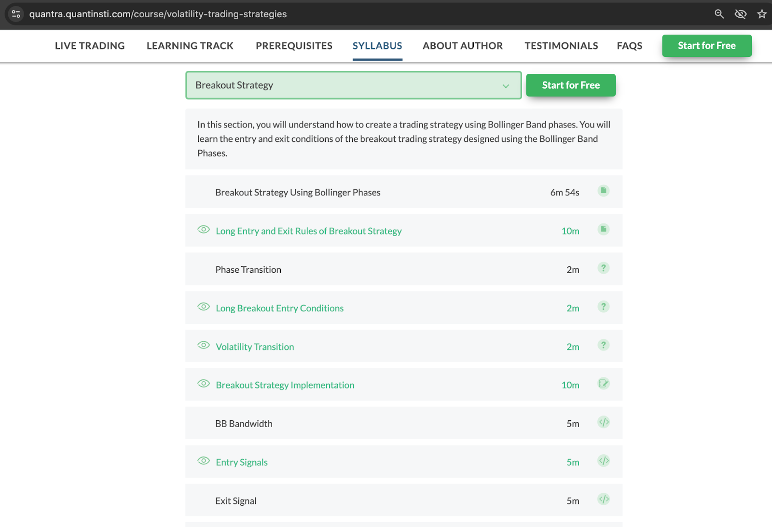
Task: Open the Testimonials tab
Action: [561, 46]
